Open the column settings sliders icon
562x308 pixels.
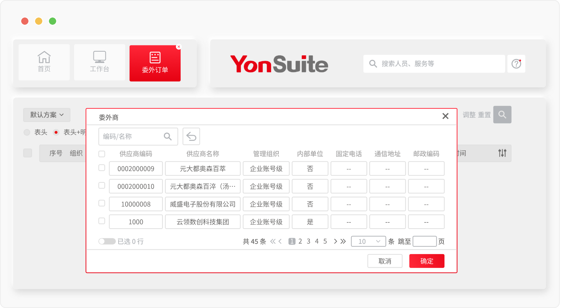point(502,153)
